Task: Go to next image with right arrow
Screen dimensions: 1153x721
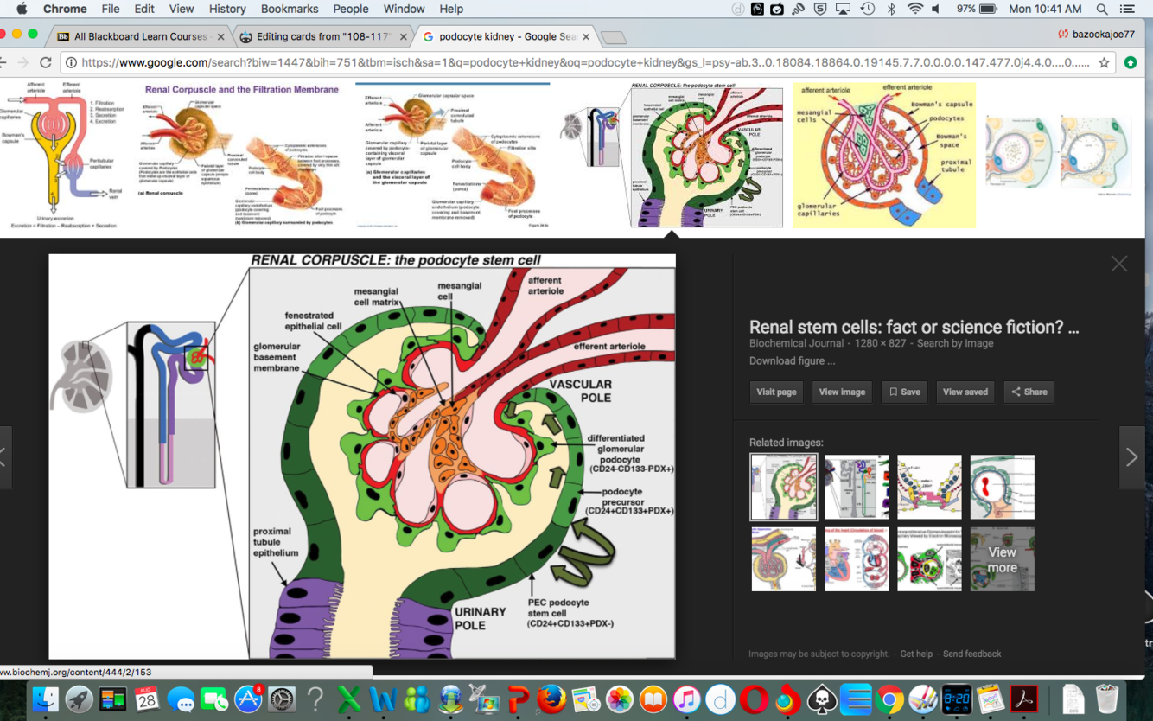Action: 1131,457
